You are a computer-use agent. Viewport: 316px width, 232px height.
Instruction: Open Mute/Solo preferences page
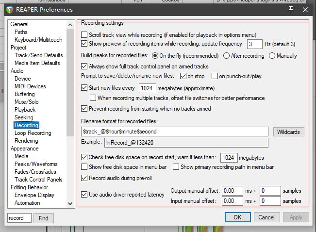click(26, 102)
